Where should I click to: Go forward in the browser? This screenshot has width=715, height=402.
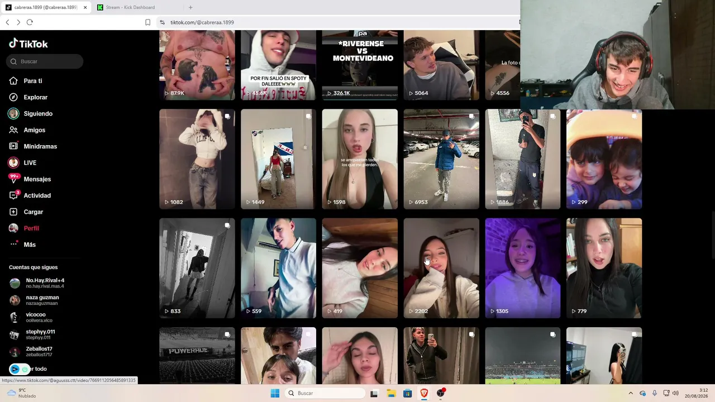18,22
